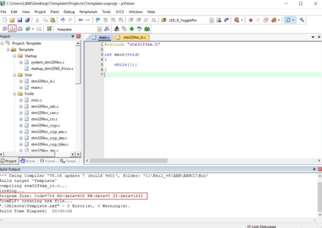Click the Undo arrow in the toolbar
This screenshot has width=322, height=228.
click(x=63, y=20)
